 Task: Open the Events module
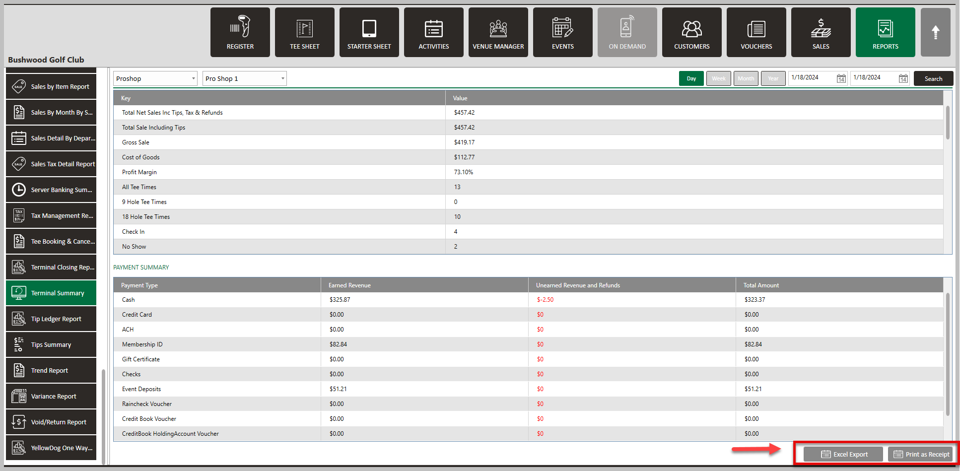563,32
